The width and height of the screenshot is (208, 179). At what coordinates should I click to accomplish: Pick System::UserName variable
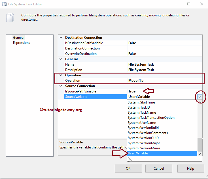pyautogui.click(x=162, y=123)
